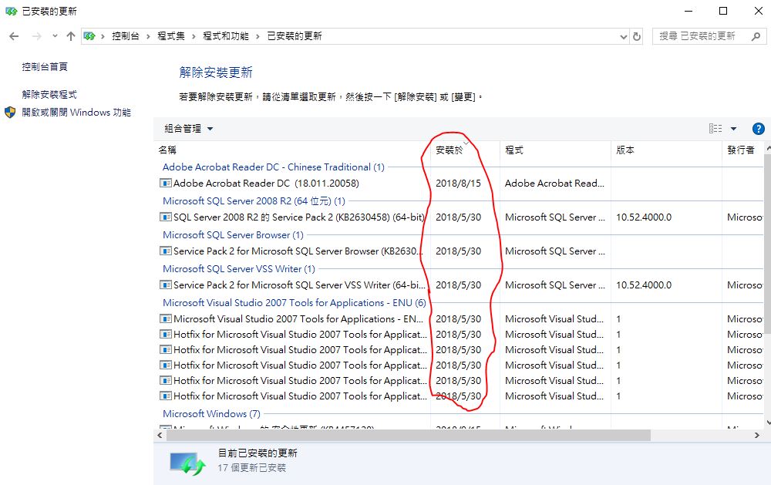This screenshot has width=771, height=485.
Task: Click the address bar control panel icon
Action: pyautogui.click(x=89, y=36)
